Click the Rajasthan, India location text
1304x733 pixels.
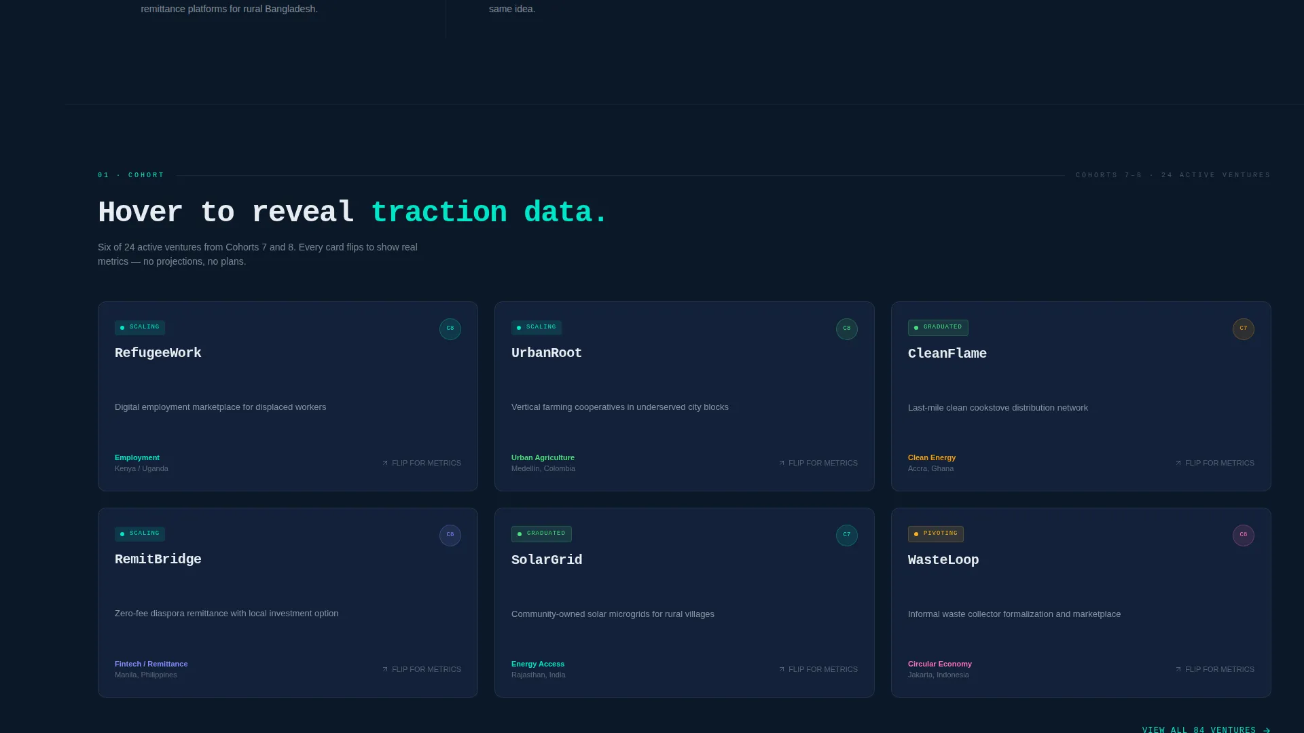539,675
